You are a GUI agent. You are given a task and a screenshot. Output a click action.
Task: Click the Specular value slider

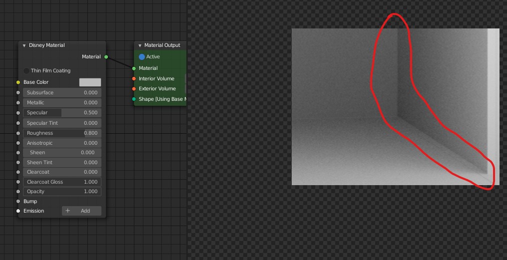click(x=62, y=113)
